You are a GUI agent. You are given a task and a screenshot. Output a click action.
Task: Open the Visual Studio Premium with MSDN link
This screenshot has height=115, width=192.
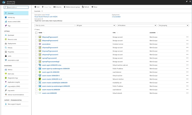46,17
